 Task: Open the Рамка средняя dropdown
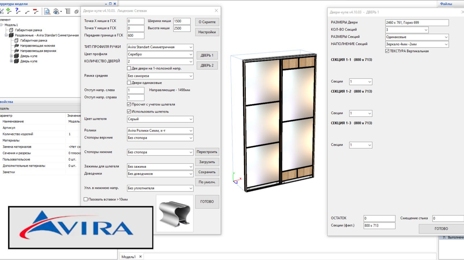pyautogui.click(x=160, y=76)
